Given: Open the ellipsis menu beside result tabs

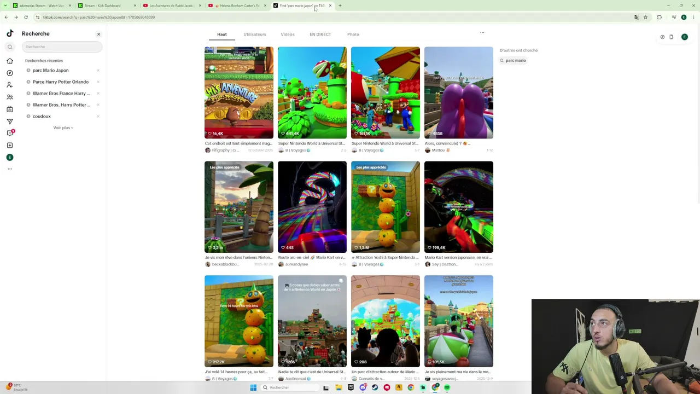Looking at the screenshot, I should (x=482, y=33).
